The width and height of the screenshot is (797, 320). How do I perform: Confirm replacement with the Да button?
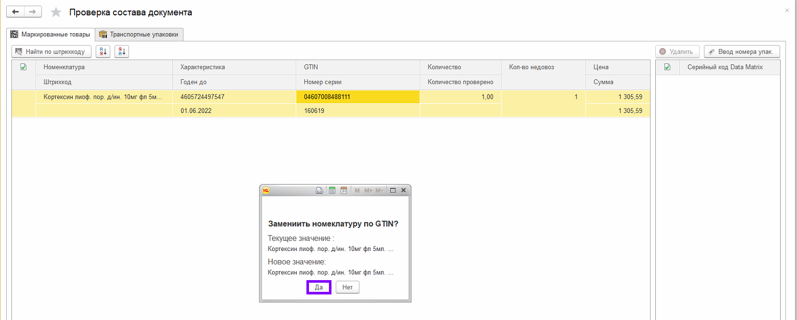click(x=319, y=287)
